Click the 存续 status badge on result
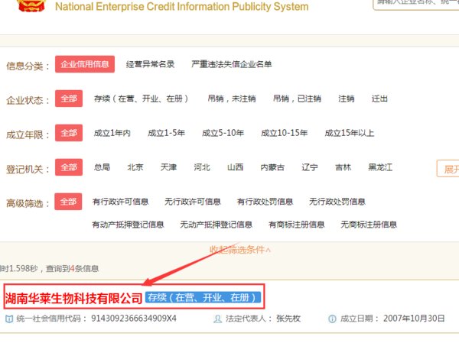The height and width of the screenshot is (343, 459). [x=203, y=298]
